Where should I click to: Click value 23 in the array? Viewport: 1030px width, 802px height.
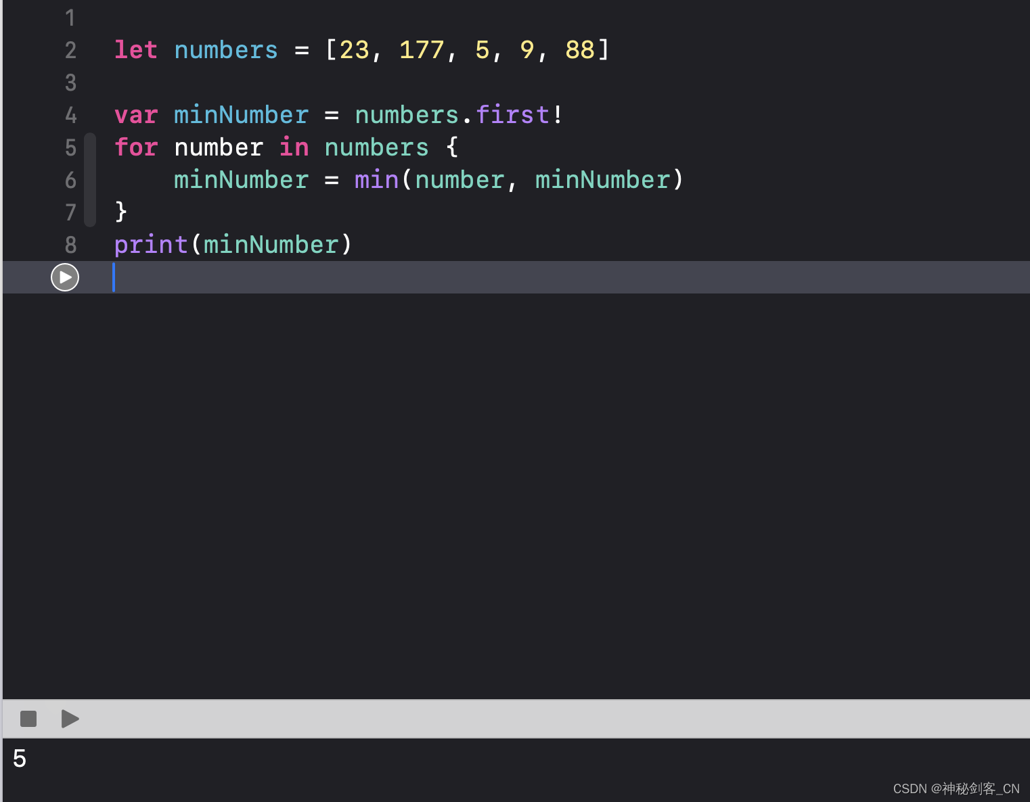[354, 50]
